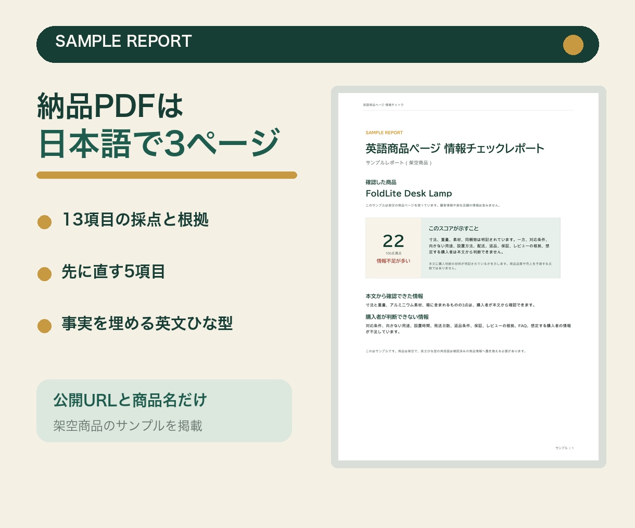Image resolution: width=635 pixels, height=528 pixels.
Task: Click the product name 'FoldLite Desk Lamp'
Action: tap(409, 193)
